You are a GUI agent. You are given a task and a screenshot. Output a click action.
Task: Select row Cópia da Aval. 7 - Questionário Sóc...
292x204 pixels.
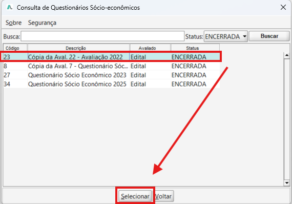click(111, 66)
